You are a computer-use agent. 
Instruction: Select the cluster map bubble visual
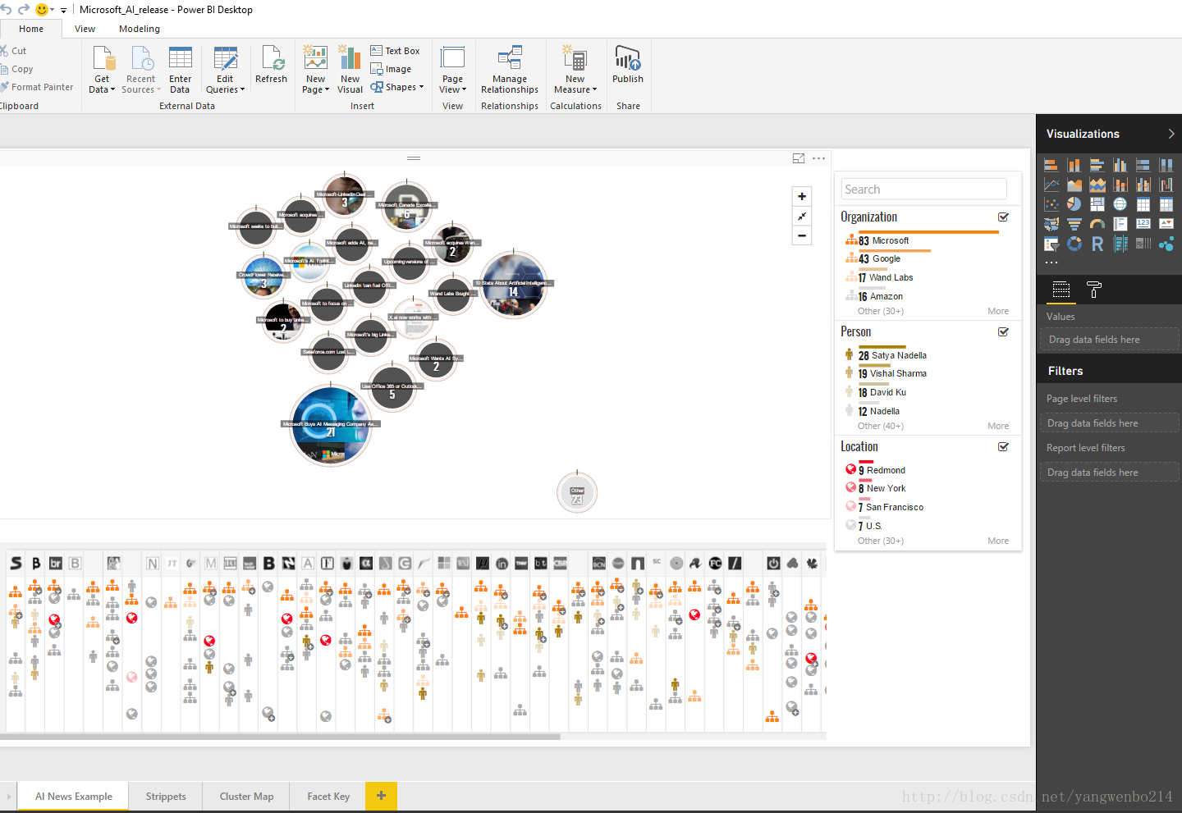point(1166,244)
